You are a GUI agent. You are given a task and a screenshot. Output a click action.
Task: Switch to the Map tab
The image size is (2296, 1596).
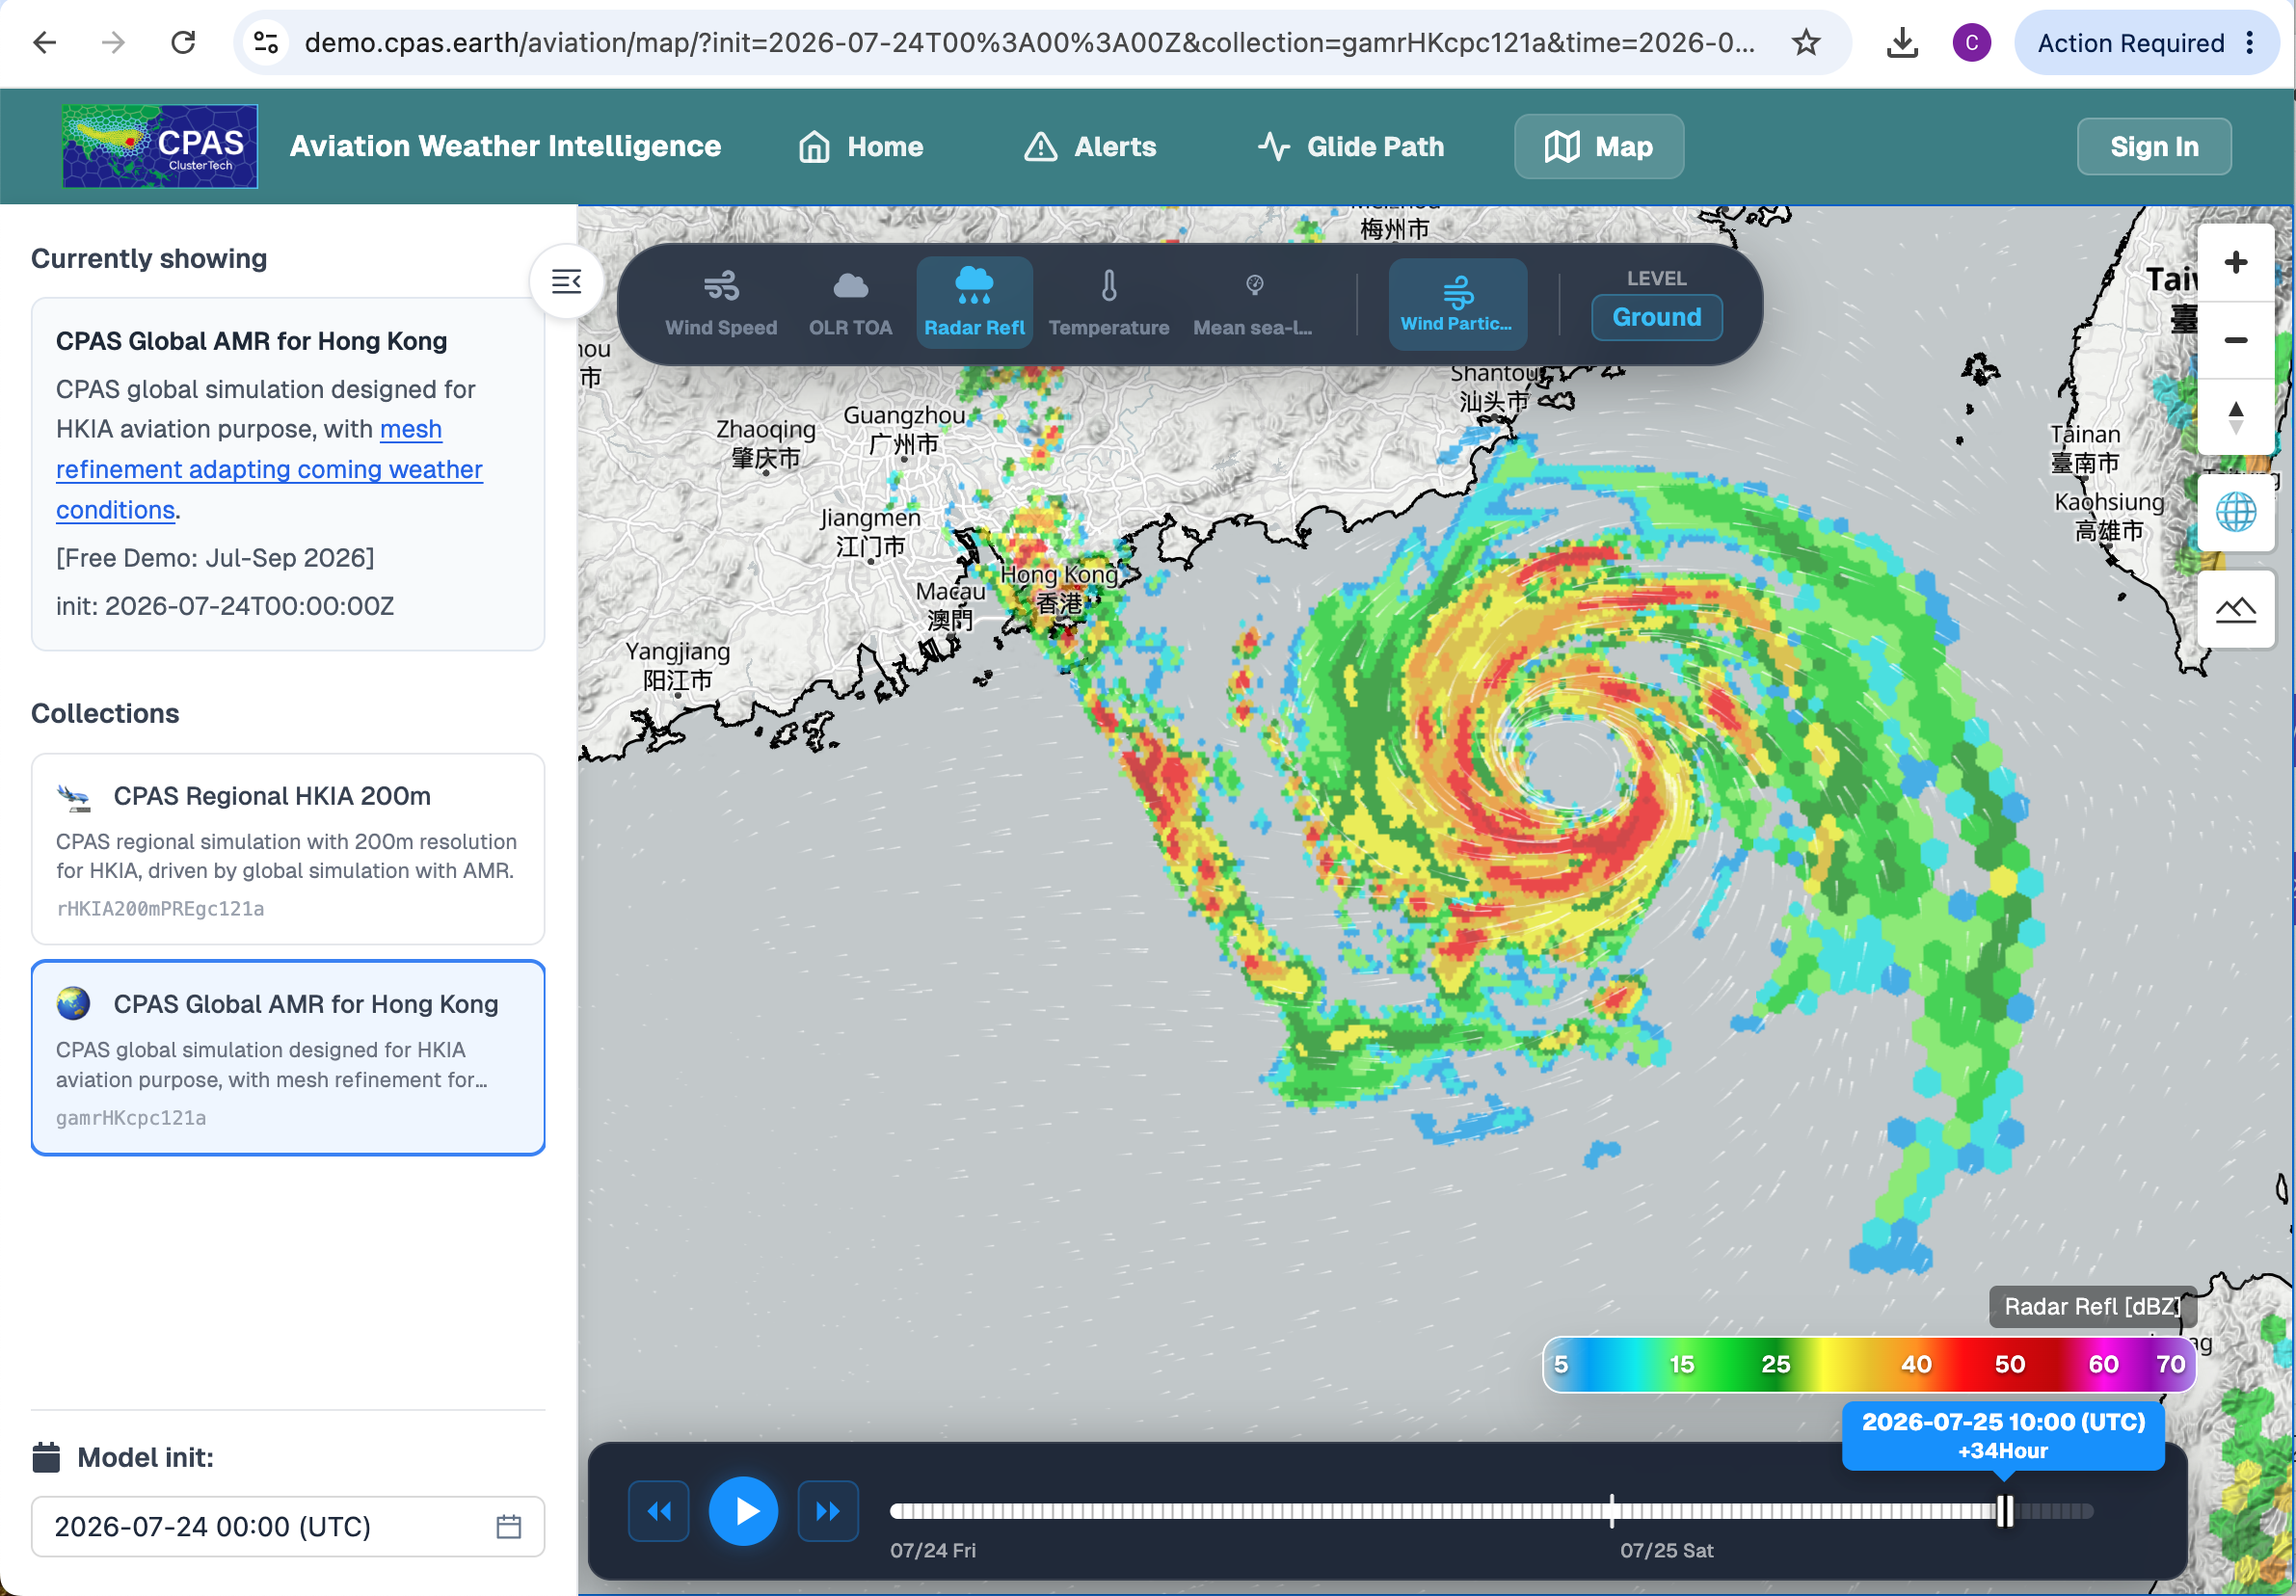1598,147
